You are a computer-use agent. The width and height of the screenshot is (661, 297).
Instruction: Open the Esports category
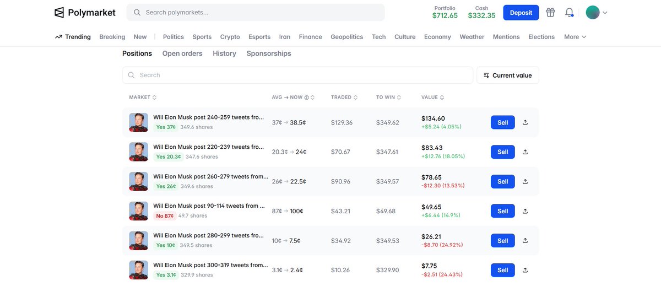coord(259,37)
